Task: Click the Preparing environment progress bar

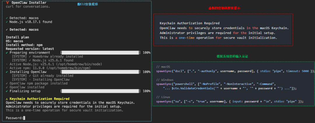Action: pos(101,53)
